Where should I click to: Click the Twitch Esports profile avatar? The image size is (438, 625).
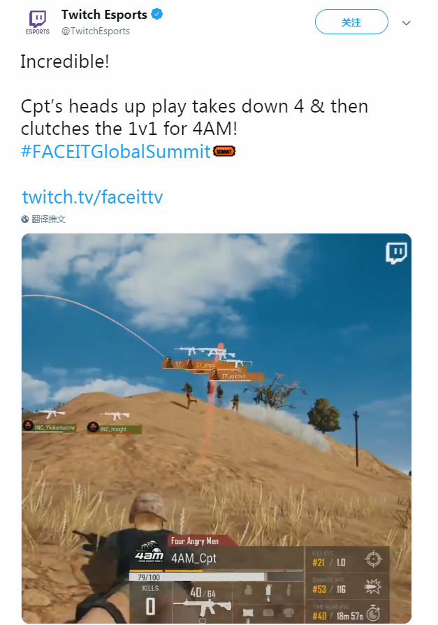click(38, 22)
